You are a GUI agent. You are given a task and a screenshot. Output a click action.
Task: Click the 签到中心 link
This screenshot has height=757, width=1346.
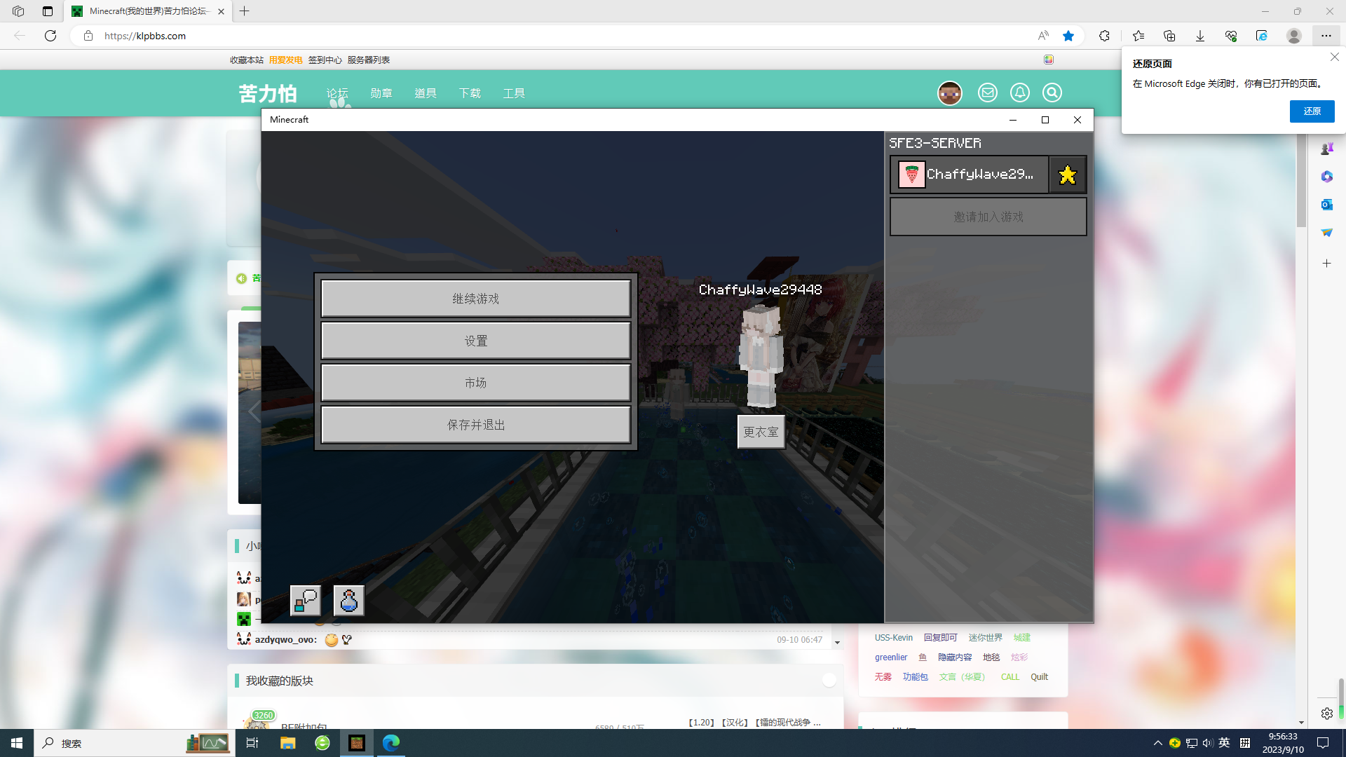click(x=325, y=60)
